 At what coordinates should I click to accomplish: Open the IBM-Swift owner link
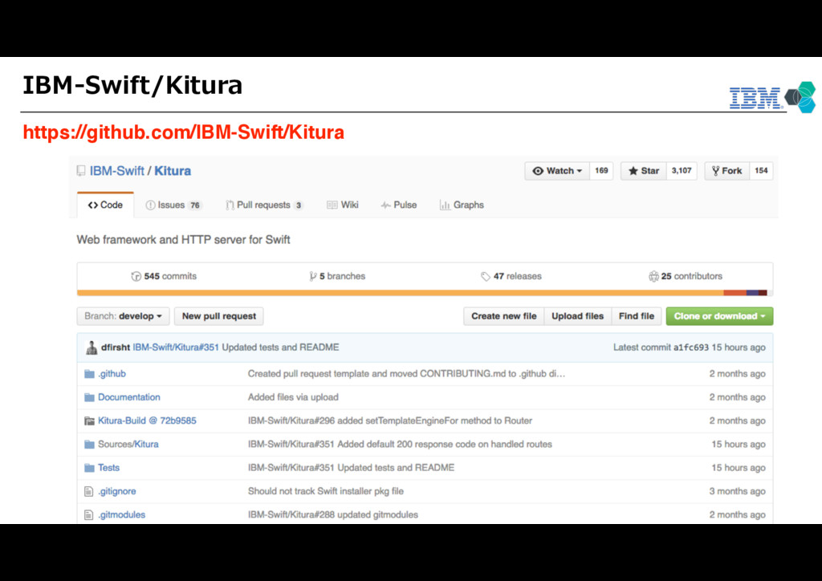coord(116,171)
